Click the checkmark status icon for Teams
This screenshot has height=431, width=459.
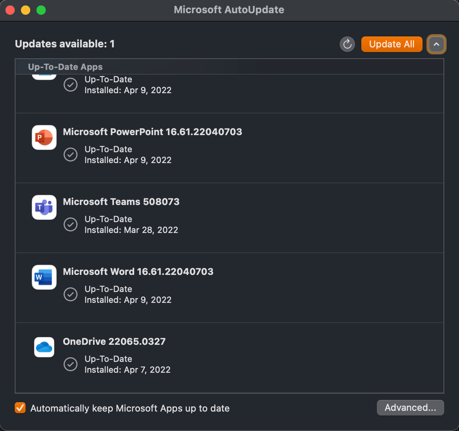tap(71, 224)
